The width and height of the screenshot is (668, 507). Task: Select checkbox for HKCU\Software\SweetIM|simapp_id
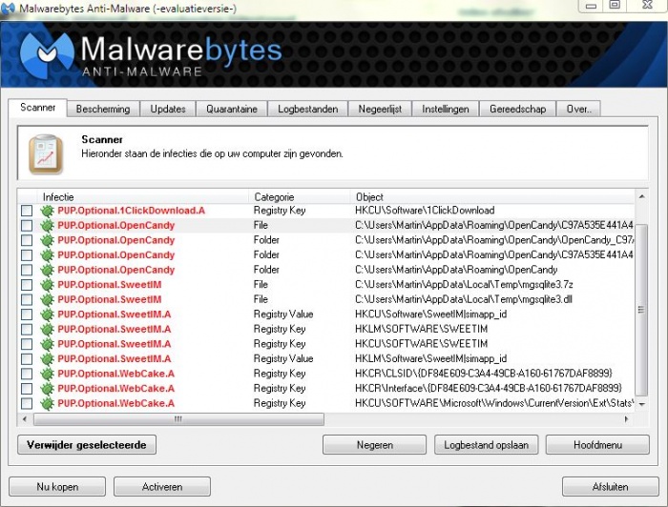(x=27, y=314)
